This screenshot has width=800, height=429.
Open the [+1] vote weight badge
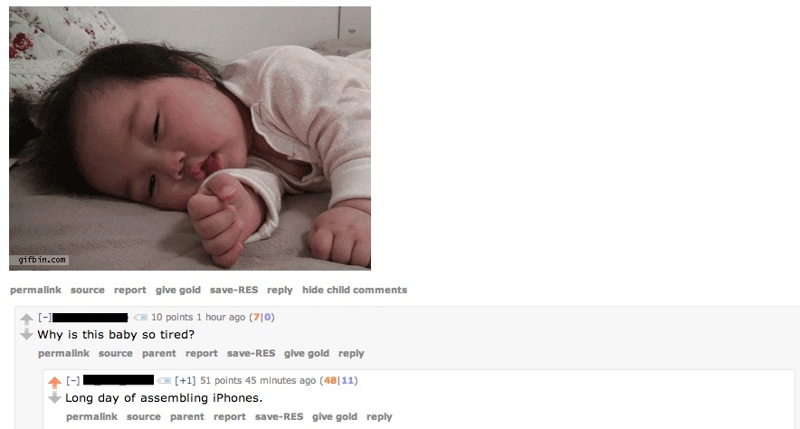[x=186, y=380]
